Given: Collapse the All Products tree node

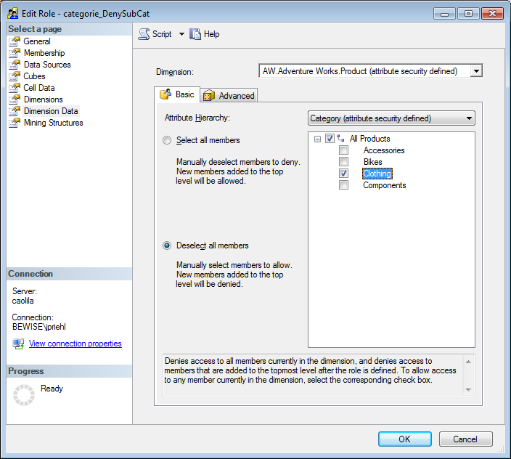Looking at the screenshot, I should tap(317, 139).
